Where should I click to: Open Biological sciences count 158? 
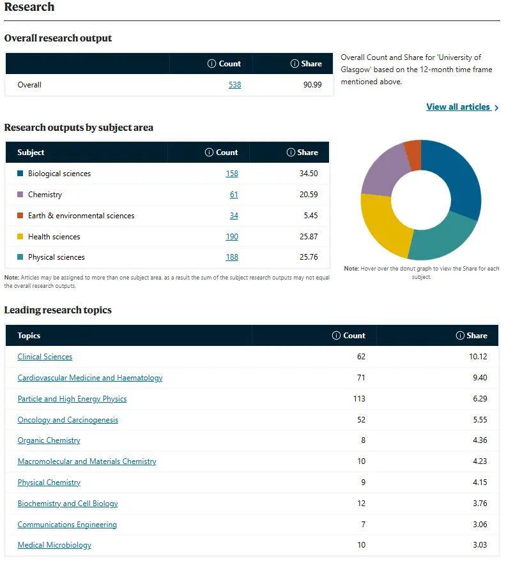point(231,174)
